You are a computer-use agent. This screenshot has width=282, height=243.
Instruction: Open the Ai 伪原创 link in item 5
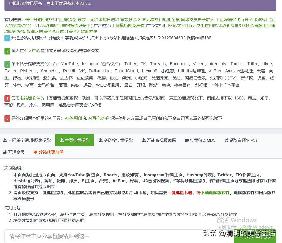[73, 118]
